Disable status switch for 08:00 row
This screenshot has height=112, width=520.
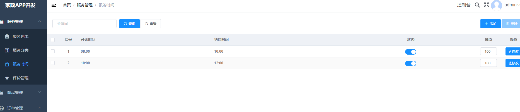[410, 52]
